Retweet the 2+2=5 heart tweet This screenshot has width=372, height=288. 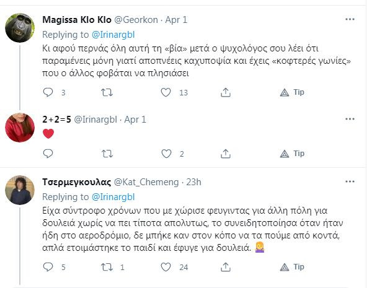106,153
